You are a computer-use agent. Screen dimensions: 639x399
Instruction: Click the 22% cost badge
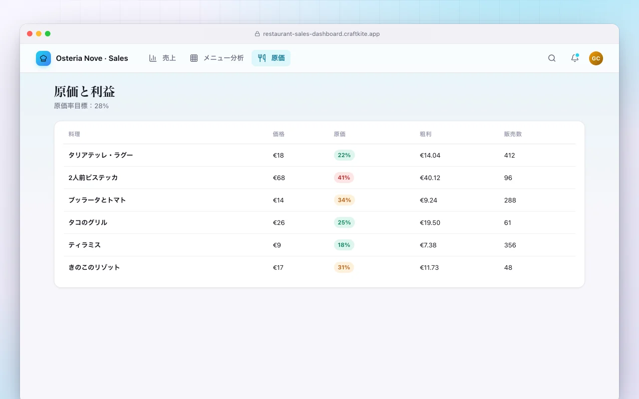pyautogui.click(x=344, y=155)
